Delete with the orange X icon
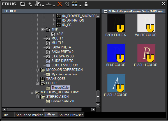The image size is (168, 121). [59, 4]
